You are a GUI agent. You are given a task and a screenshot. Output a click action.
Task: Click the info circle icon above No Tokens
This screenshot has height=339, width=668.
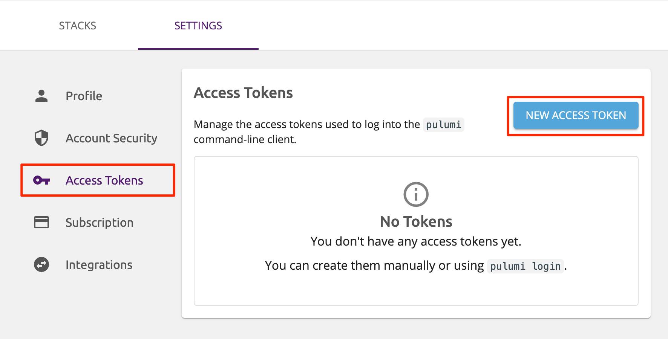coord(416,194)
